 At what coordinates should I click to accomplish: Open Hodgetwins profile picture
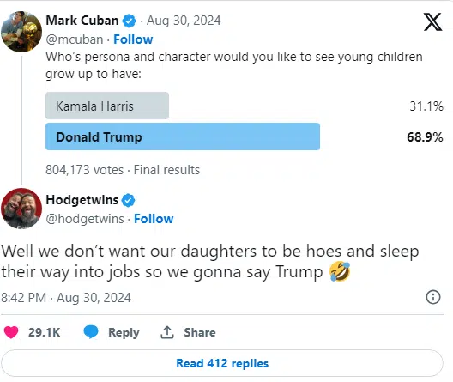pos(21,209)
